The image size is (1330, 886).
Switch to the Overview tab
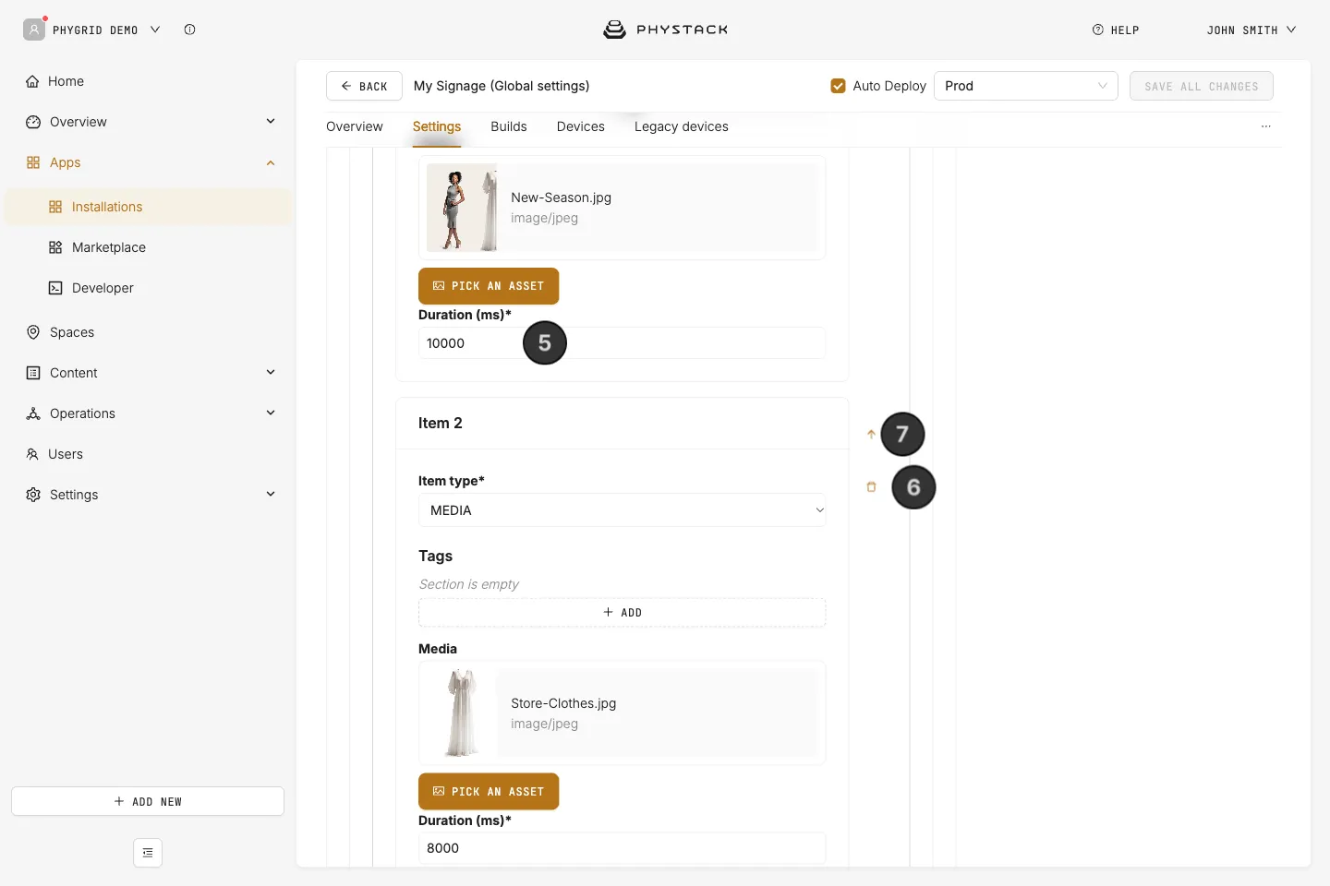(355, 126)
